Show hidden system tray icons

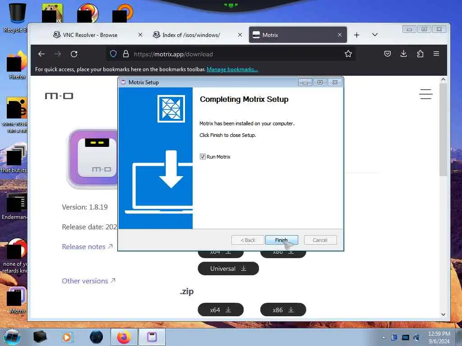[x=383, y=337]
